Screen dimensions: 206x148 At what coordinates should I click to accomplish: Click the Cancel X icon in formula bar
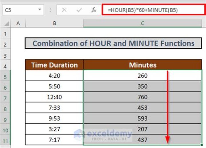point(64,10)
